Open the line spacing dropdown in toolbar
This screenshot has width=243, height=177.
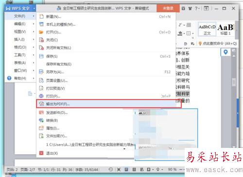pos(181,25)
